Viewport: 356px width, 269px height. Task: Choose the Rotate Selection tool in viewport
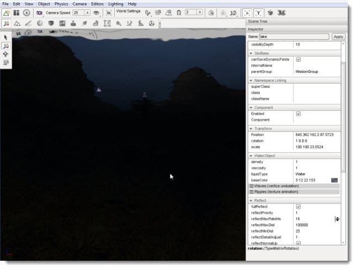tap(6, 54)
